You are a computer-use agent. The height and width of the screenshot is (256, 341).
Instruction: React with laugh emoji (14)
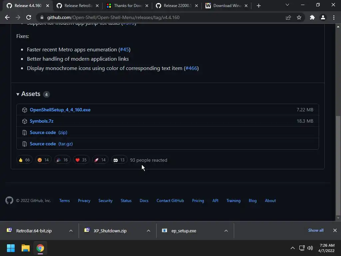(x=43, y=160)
